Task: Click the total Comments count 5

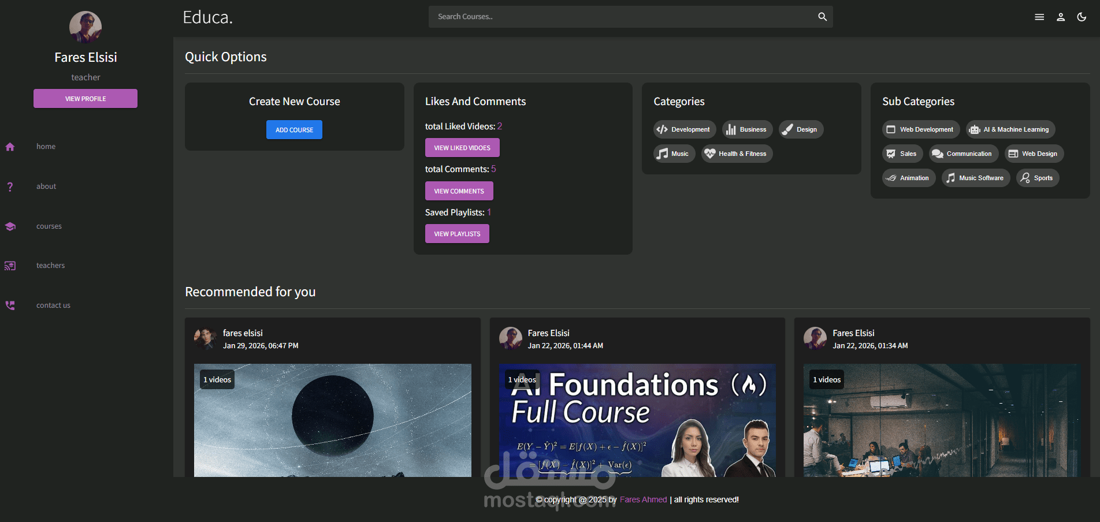Action: (x=493, y=169)
